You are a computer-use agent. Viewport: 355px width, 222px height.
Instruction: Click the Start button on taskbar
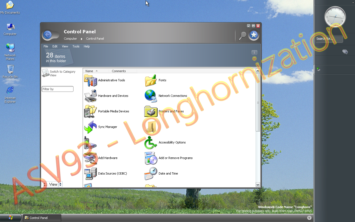point(11,218)
